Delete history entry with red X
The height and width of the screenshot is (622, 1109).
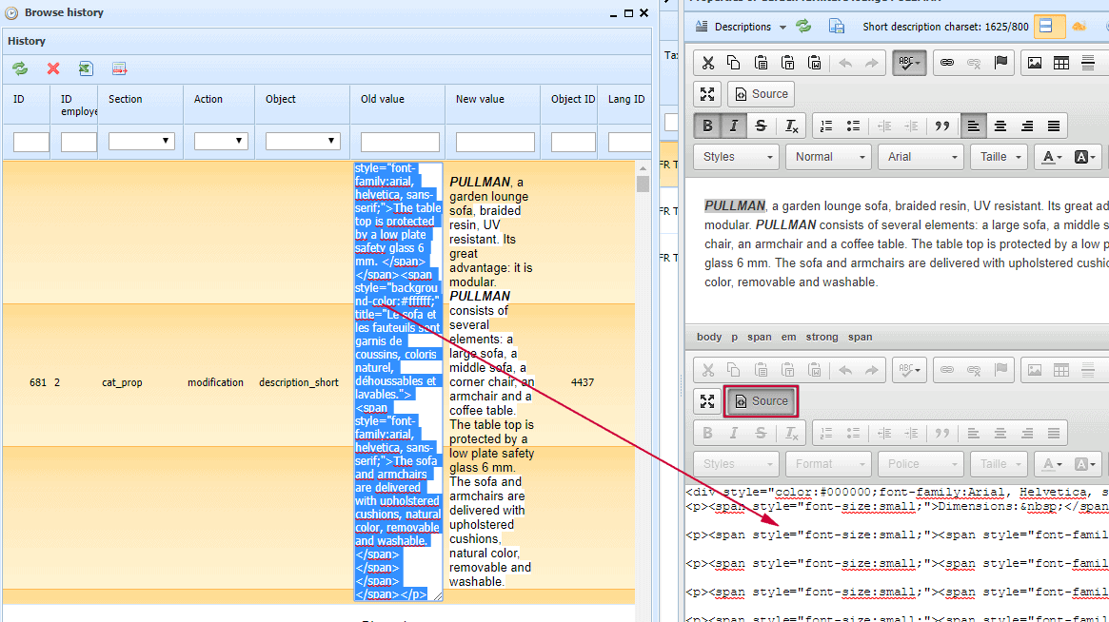point(53,68)
